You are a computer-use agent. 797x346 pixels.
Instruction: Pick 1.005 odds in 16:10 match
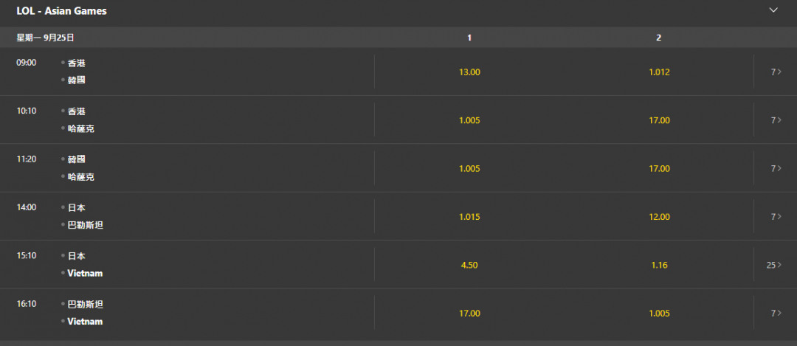click(659, 313)
